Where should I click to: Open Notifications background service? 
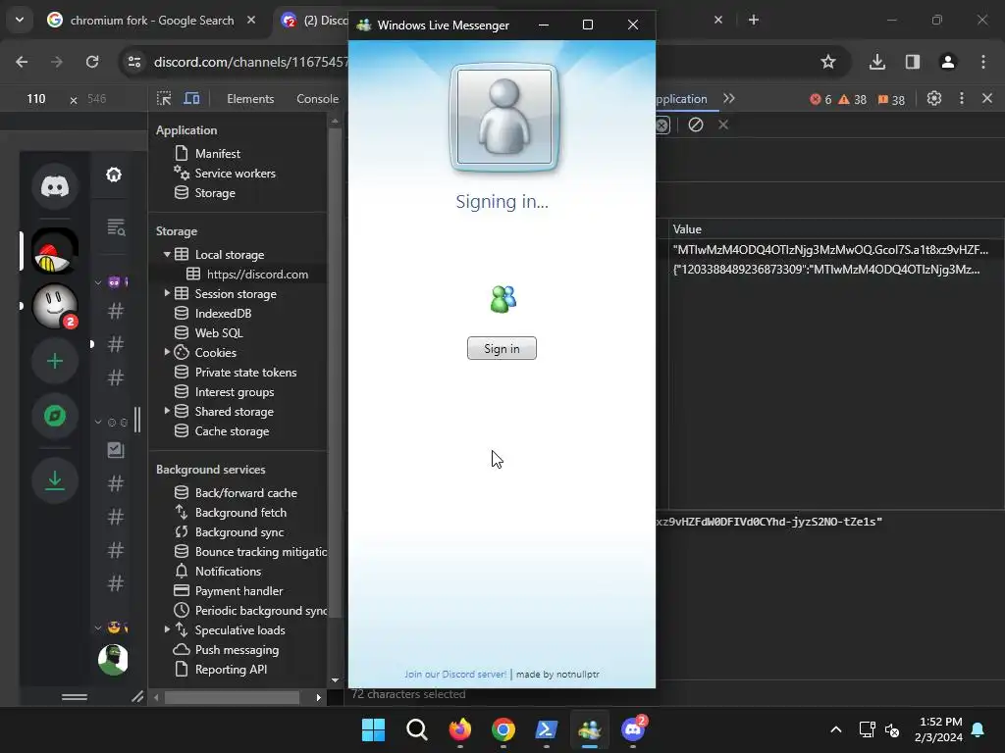tap(228, 572)
